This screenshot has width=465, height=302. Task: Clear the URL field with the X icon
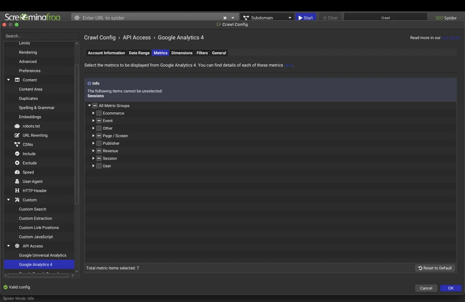pyautogui.click(x=225, y=18)
